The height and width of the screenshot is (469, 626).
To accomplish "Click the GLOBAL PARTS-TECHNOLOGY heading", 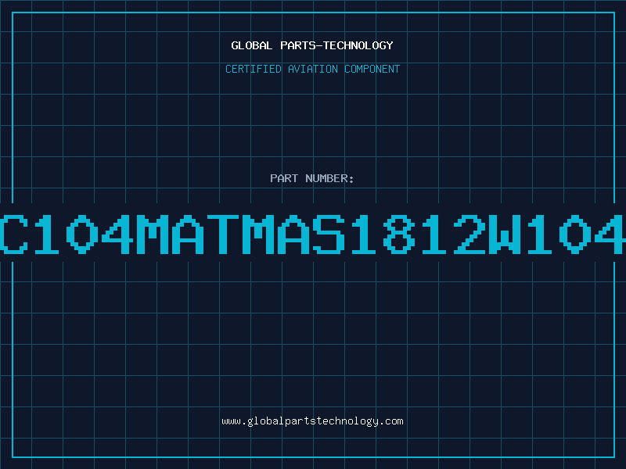I will click(312, 45).
